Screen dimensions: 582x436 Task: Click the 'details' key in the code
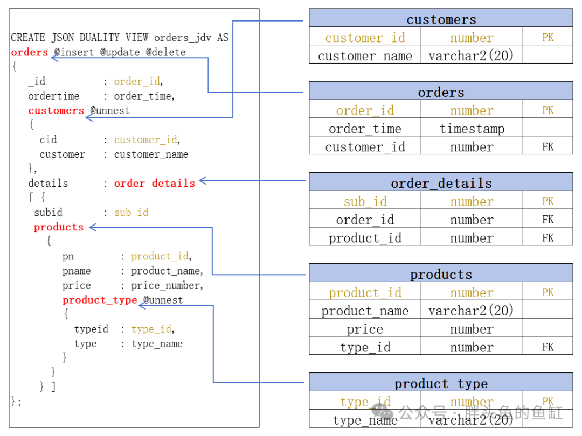(x=48, y=183)
